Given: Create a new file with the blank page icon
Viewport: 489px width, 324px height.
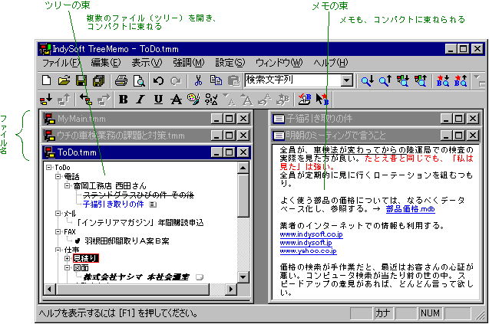Looking at the screenshot, I should 47,80.
